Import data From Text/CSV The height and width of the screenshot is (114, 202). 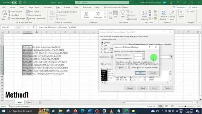point(15,12)
